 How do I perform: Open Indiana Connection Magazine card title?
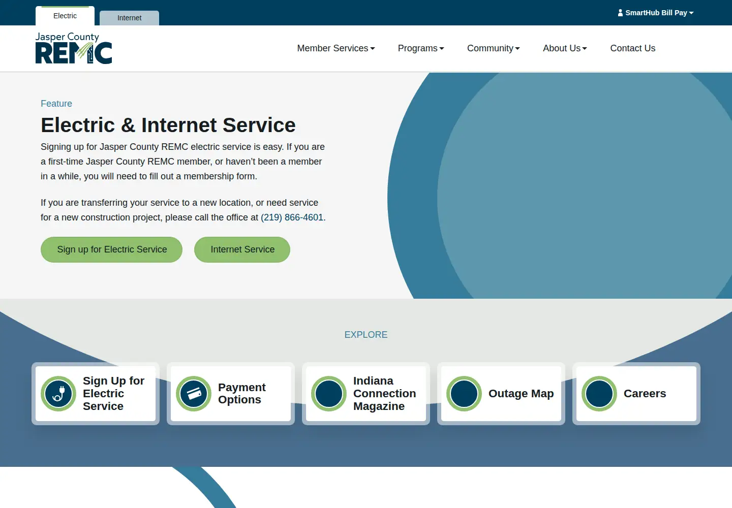click(385, 394)
